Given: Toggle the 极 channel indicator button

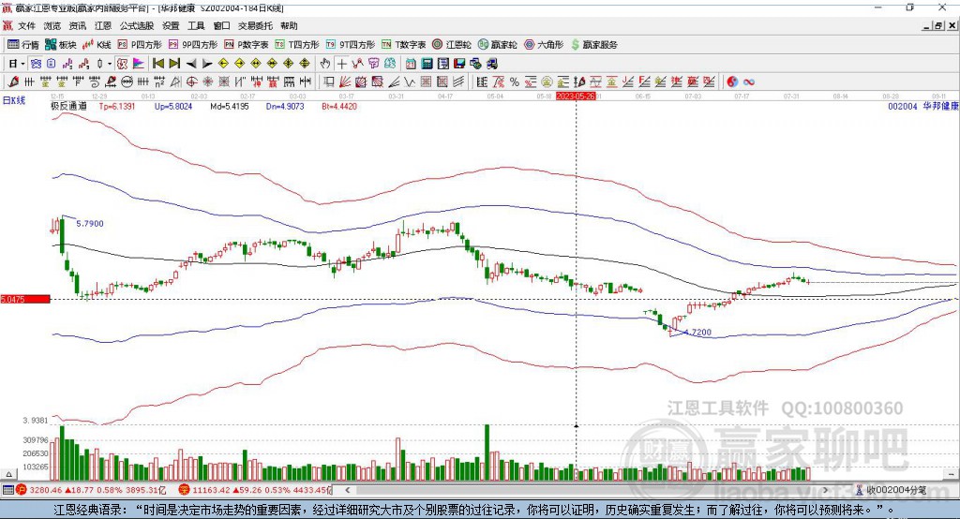Looking at the screenshot, I should click(122, 63).
